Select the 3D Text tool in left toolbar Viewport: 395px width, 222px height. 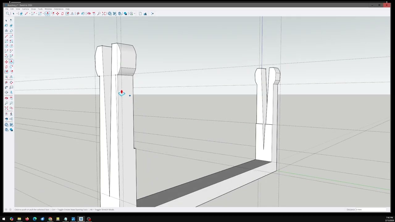[11, 92]
